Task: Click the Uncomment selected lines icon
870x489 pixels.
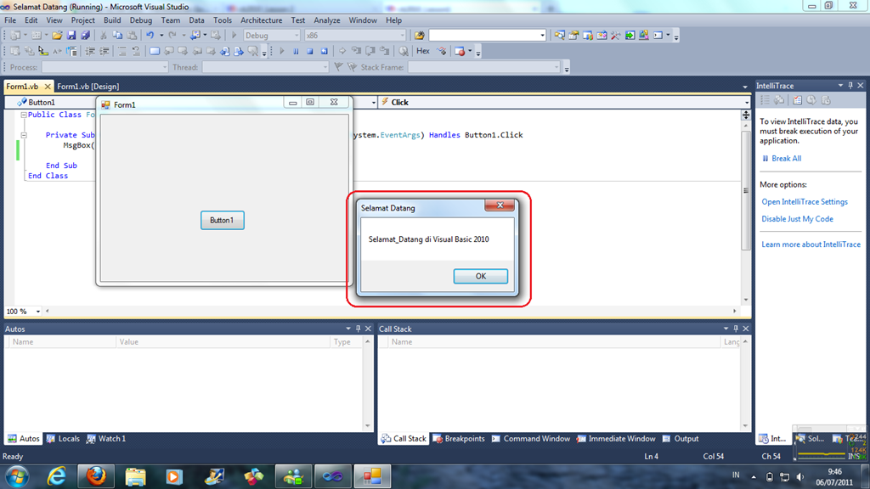Action: click(x=136, y=52)
